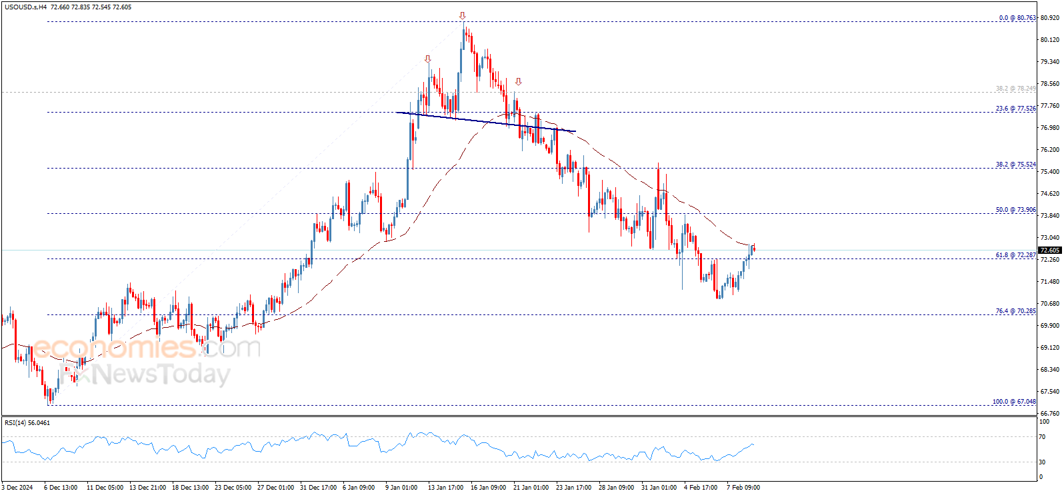Click the RSI scale value 70
Screen dimensions: 1064x495
[x=1043, y=437]
